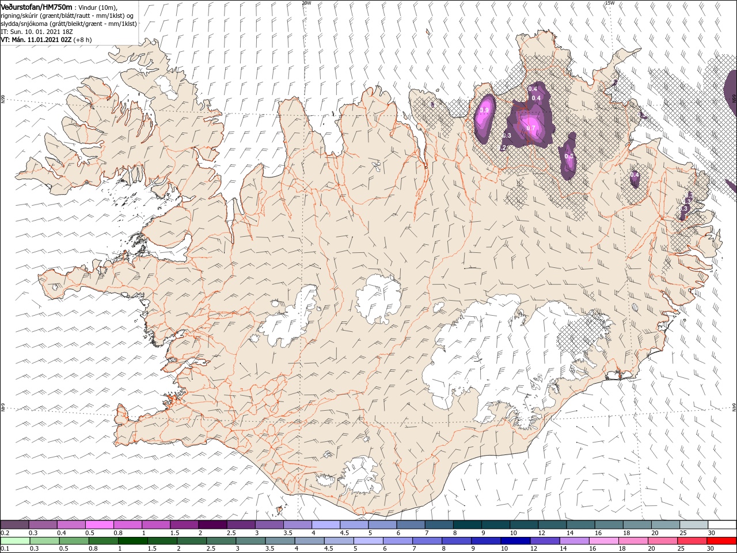Pick upper legend swatch between 3 and 3.5
This screenshot has height=553, width=737.
coord(269,525)
